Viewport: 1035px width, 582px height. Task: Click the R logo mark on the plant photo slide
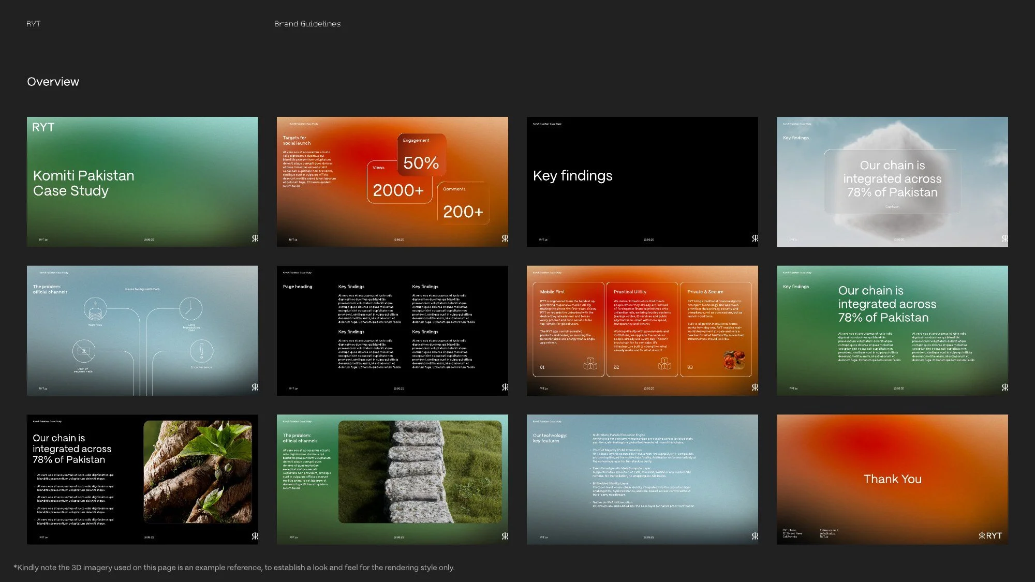point(255,536)
